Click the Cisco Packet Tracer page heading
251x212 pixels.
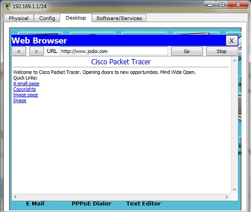121,62
